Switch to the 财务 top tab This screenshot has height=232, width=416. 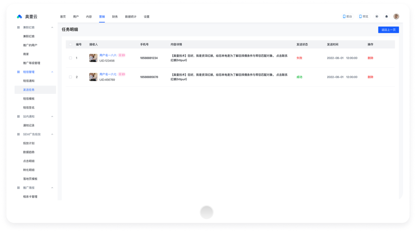(115, 17)
